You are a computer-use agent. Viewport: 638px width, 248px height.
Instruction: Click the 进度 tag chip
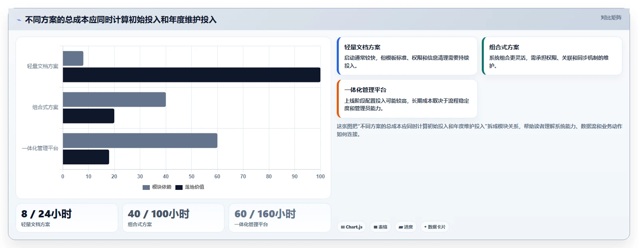pyautogui.click(x=406, y=227)
